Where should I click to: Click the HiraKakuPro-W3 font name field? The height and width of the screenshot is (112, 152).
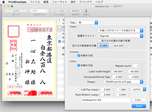106,100
